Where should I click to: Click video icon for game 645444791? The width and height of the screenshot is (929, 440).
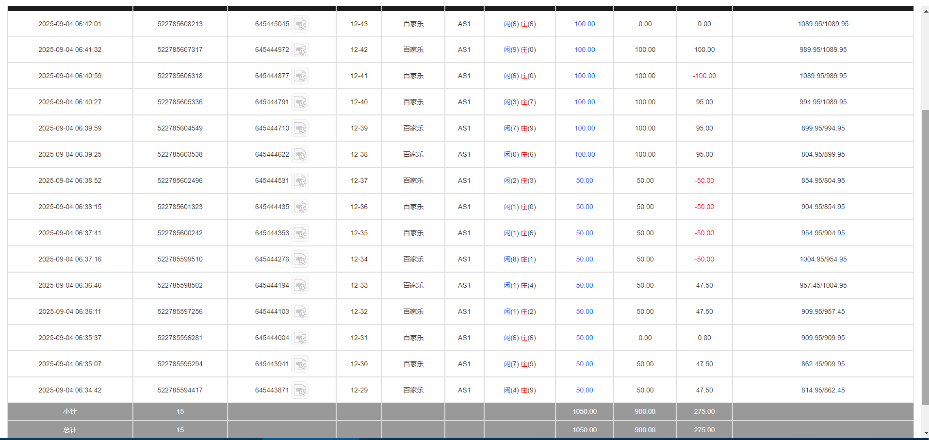(300, 102)
